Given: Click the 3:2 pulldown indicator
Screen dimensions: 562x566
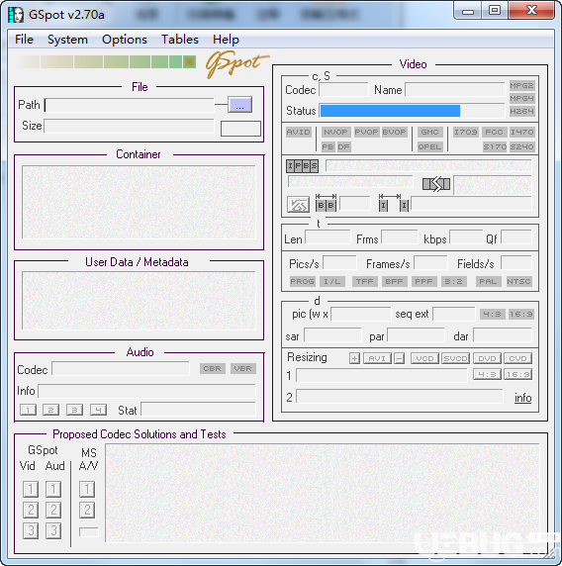Looking at the screenshot, I should 454,281.
